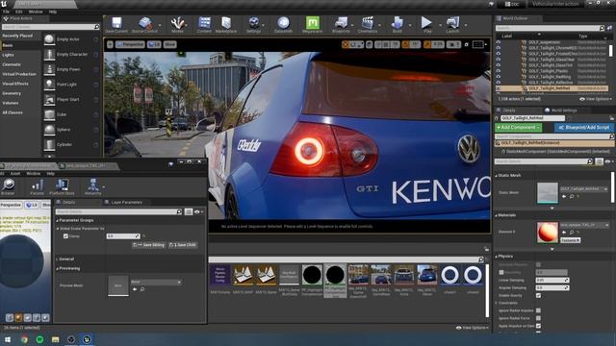Viewport: 616px width, 346px height.
Task: Toggle the Ignore Radial Impulse checkbox
Action: pyautogui.click(x=538, y=310)
